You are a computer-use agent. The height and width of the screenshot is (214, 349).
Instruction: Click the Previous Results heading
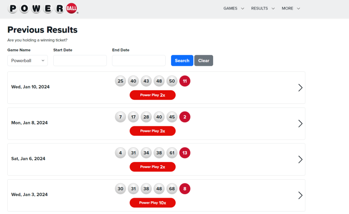(x=42, y=30)
